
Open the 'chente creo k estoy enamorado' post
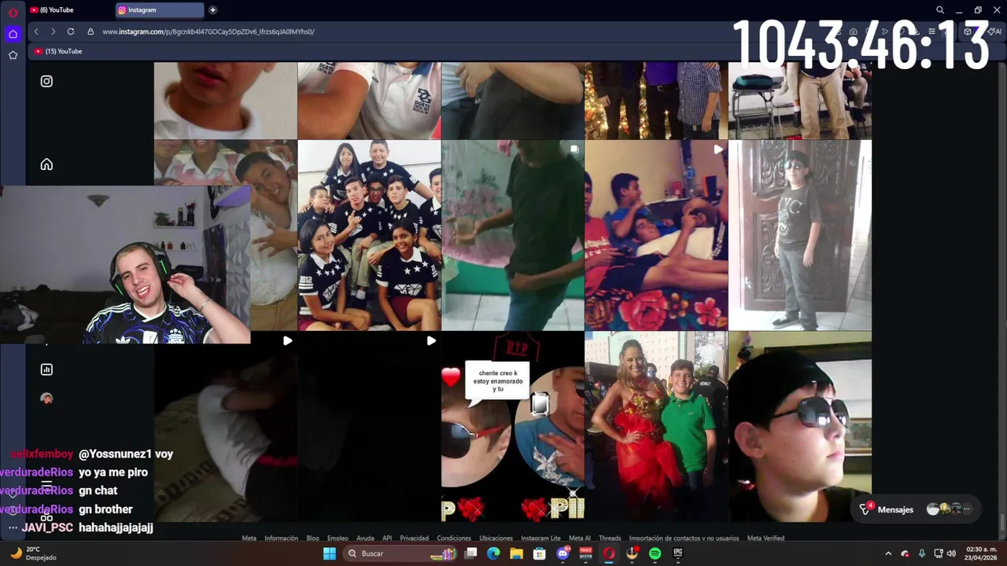512,426
